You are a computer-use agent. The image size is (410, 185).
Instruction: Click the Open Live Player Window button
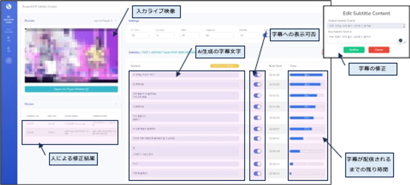71,89
